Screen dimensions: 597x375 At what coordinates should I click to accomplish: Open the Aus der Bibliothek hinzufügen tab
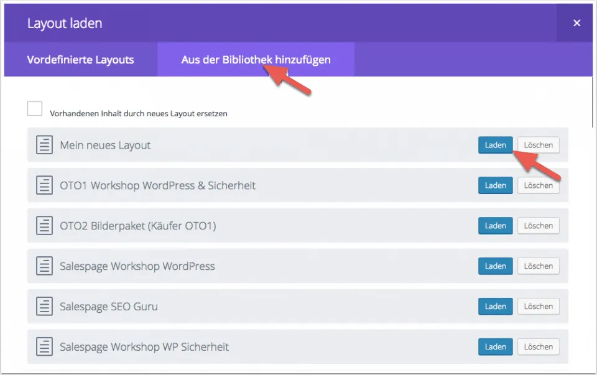pos(256,60)
